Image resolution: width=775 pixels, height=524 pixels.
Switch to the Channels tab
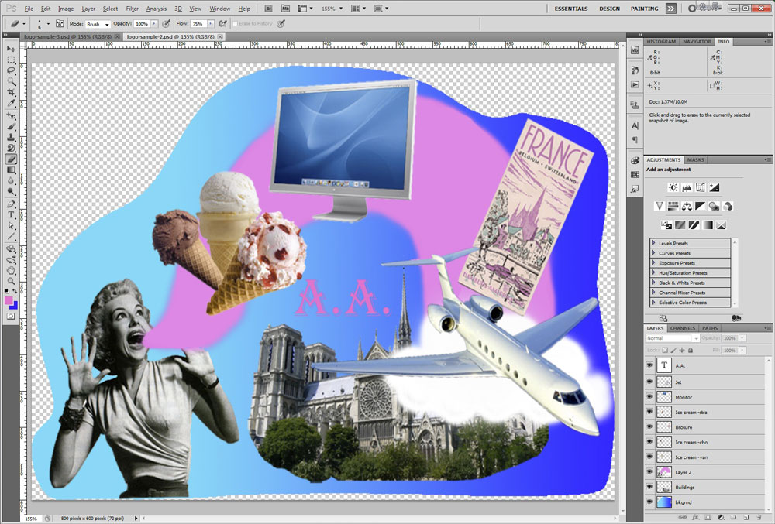(x=683, y=328)
